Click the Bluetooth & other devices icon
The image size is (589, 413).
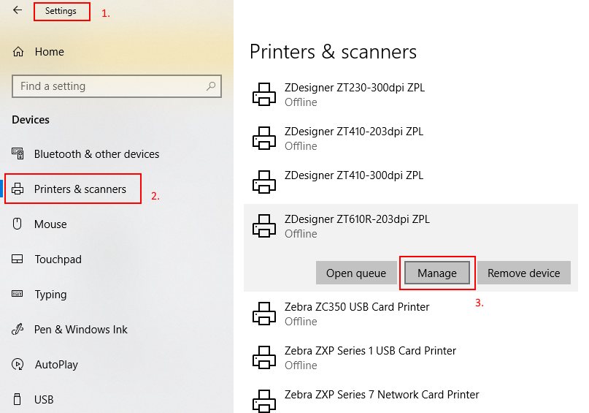click(x=18, y=154)
